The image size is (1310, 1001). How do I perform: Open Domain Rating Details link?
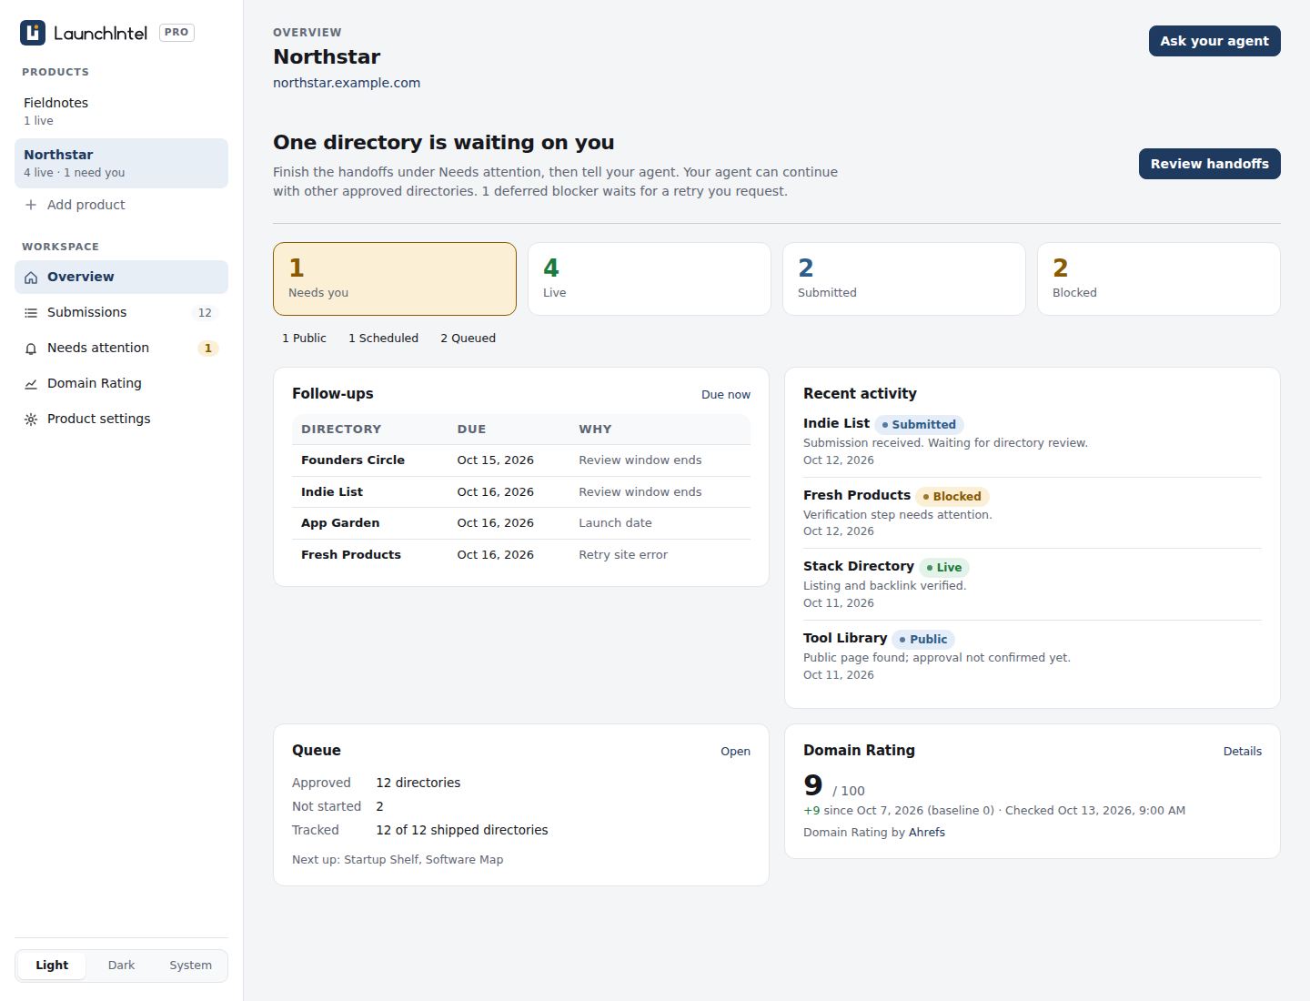tap(1242, 752)
